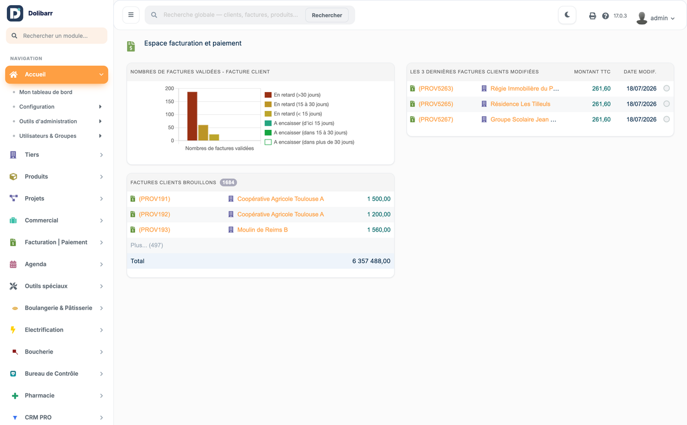This screenshot has width=687, height=425.
Task: Open draft invoice (PROV192)
Action: [x=154, y=215]
